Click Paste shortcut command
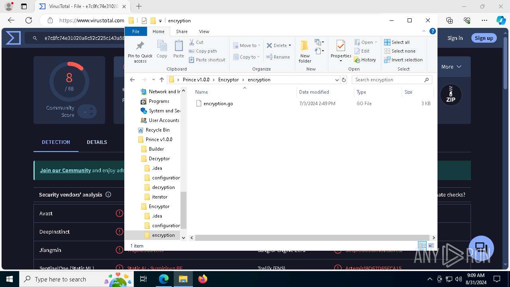Image resolution: width=510 pixels, height=287 pixels. [207, 60]
